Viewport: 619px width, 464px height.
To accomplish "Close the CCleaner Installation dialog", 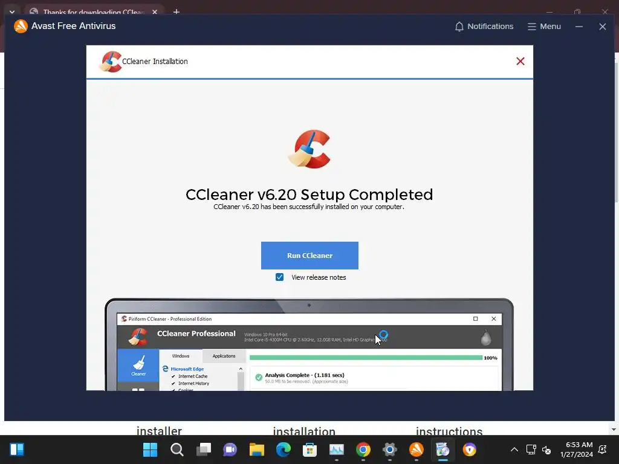I will [x=520, y=61].
